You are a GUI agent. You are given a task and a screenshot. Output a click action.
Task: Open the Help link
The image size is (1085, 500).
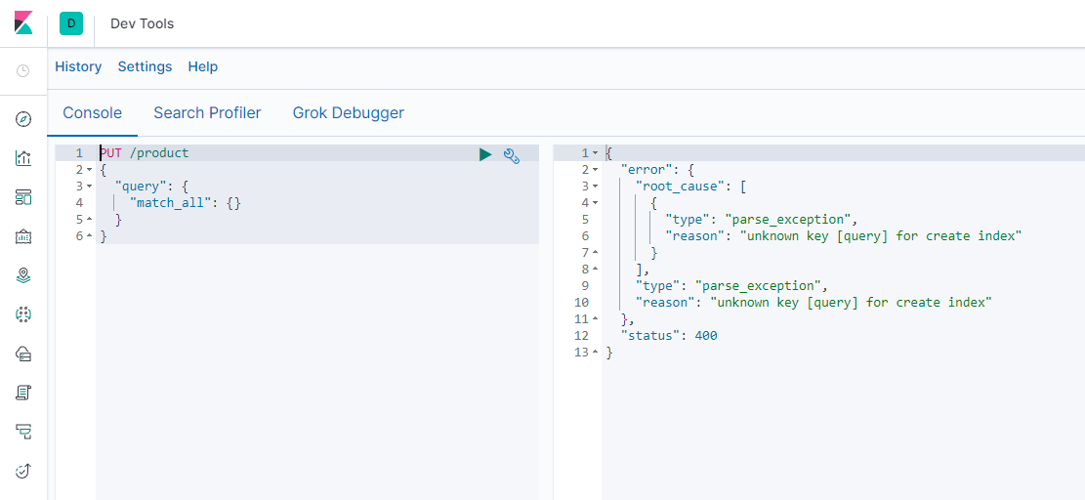coord(203,66)
